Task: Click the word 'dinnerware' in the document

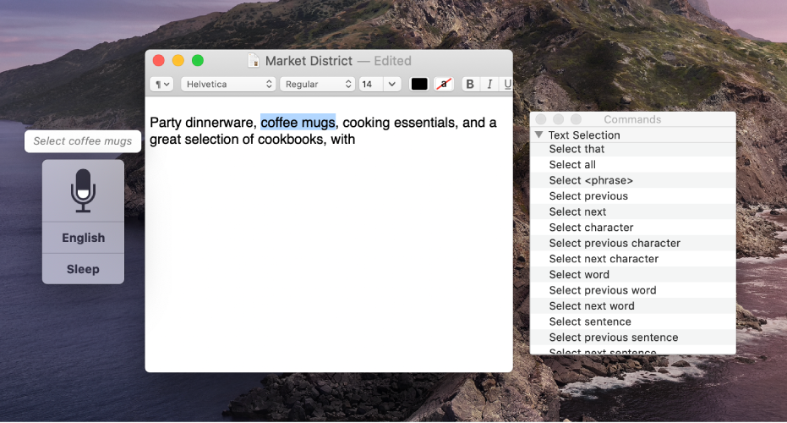Action: click(x=219, y=122)
